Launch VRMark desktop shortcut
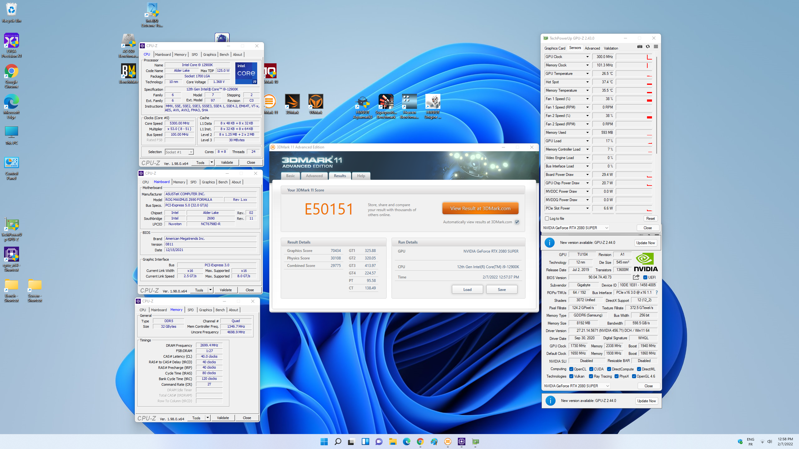 coord(316,104)
